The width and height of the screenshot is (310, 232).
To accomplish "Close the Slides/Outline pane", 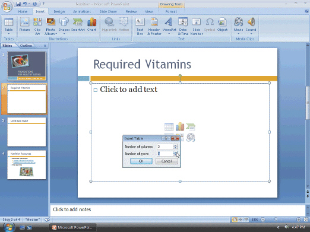I will coord(45,46).
